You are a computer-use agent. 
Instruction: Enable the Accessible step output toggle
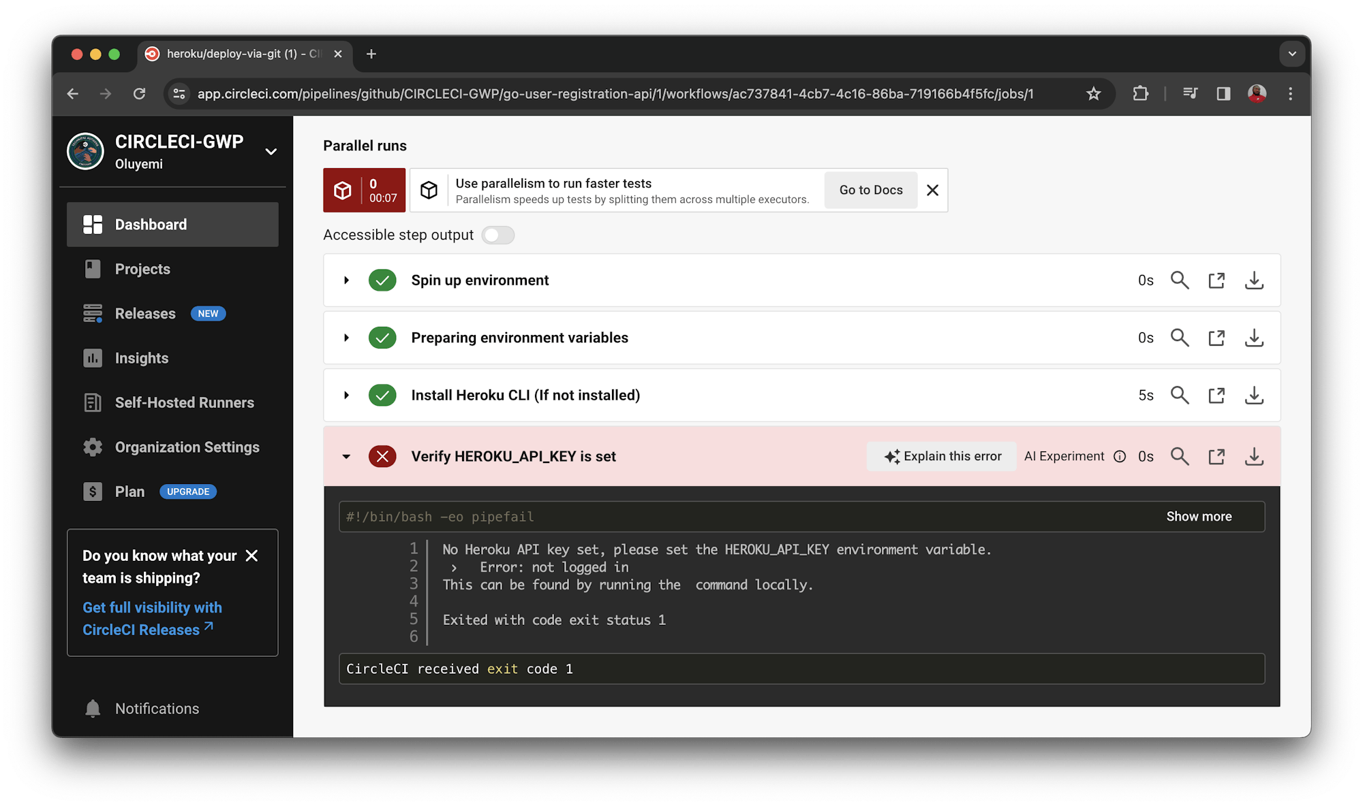tap(497, 234)
